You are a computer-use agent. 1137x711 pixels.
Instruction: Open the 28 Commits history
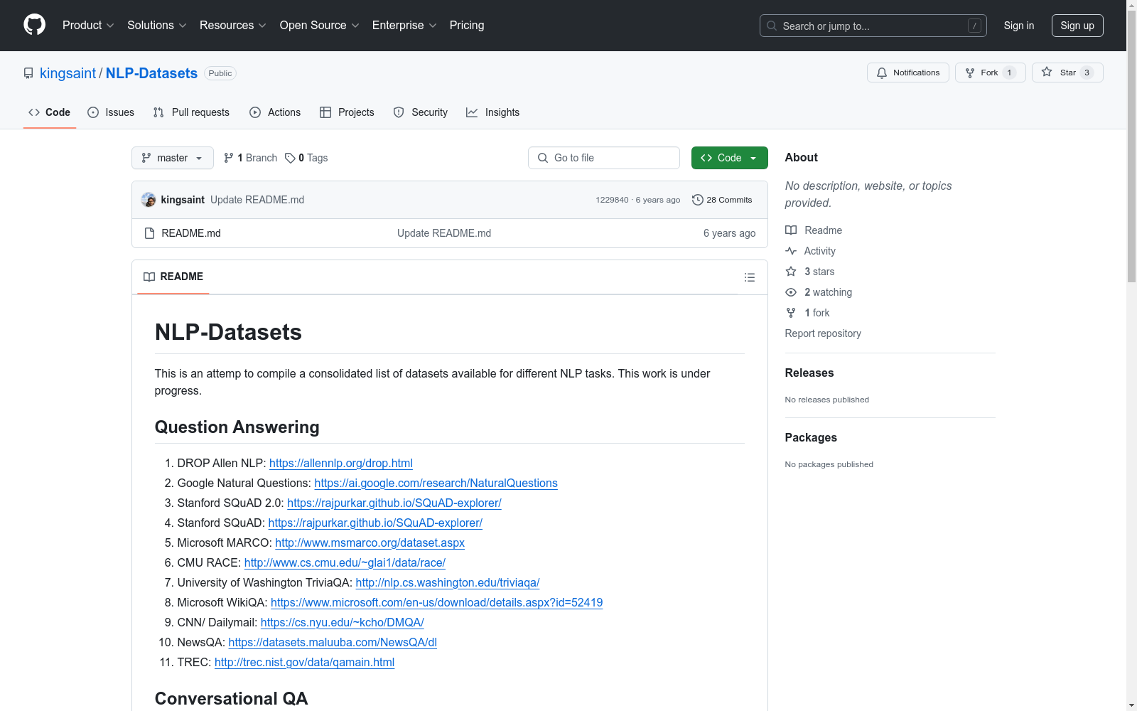722,200
